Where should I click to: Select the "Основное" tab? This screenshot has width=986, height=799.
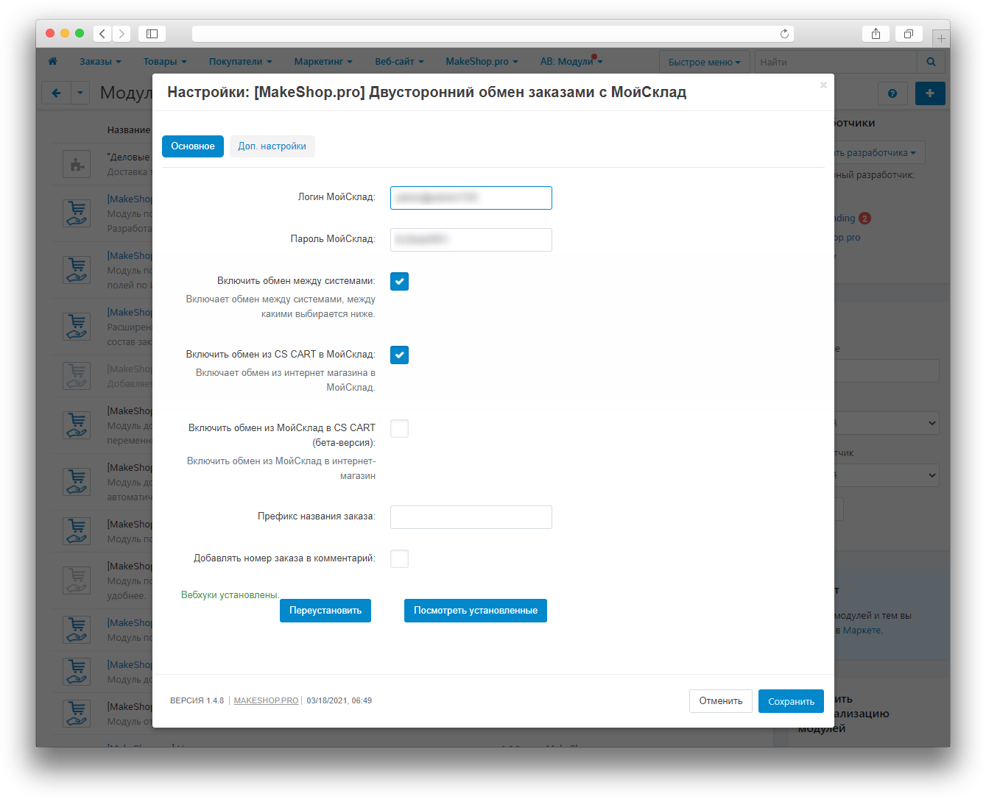(x=193, y=146)
